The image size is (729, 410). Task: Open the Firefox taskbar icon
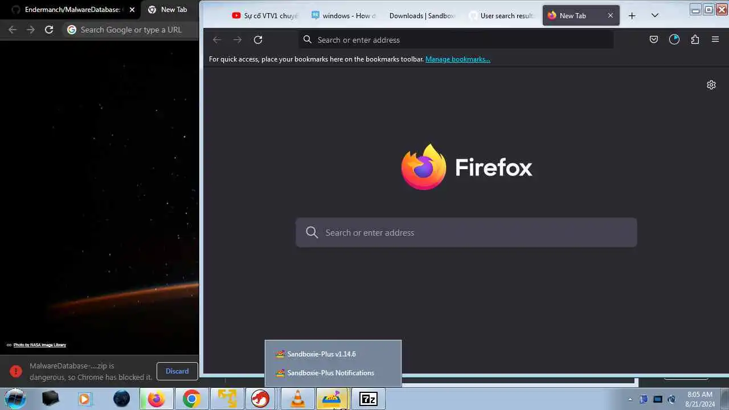157,399
